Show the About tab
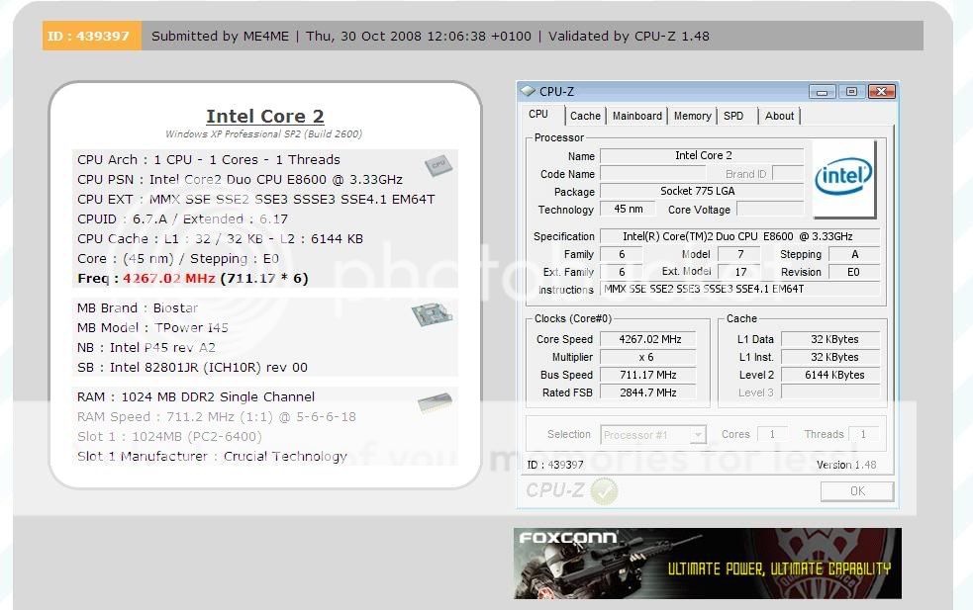The height and width of the screenshot is (610, 973). point(779,116)
